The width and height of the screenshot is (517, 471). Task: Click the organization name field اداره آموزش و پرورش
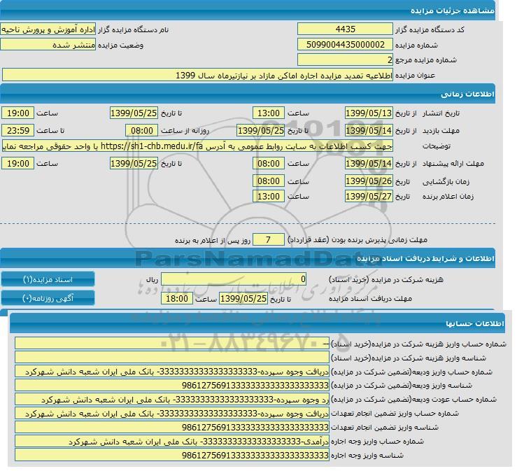(x=48, y=29)
